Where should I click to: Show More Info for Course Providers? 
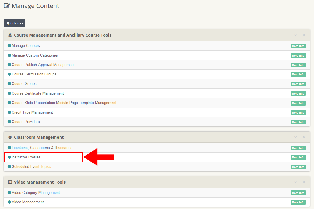pyautogui.click(x=298, y=122)
